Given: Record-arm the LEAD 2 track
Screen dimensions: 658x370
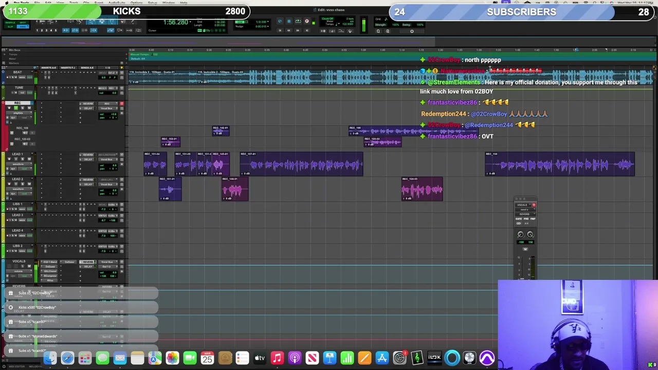Looking at the screenshot, I should [x=9, y=184].
